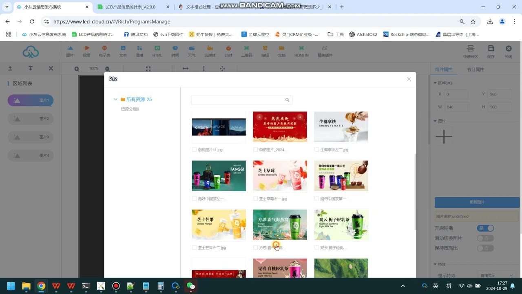This screenshot has height=294, width=522.
Task: Select region 图片1 in region list
Action: (31, 100)
